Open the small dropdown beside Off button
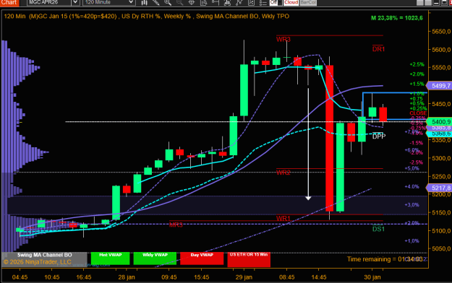The image size is (452, 283). coord(280,2)
